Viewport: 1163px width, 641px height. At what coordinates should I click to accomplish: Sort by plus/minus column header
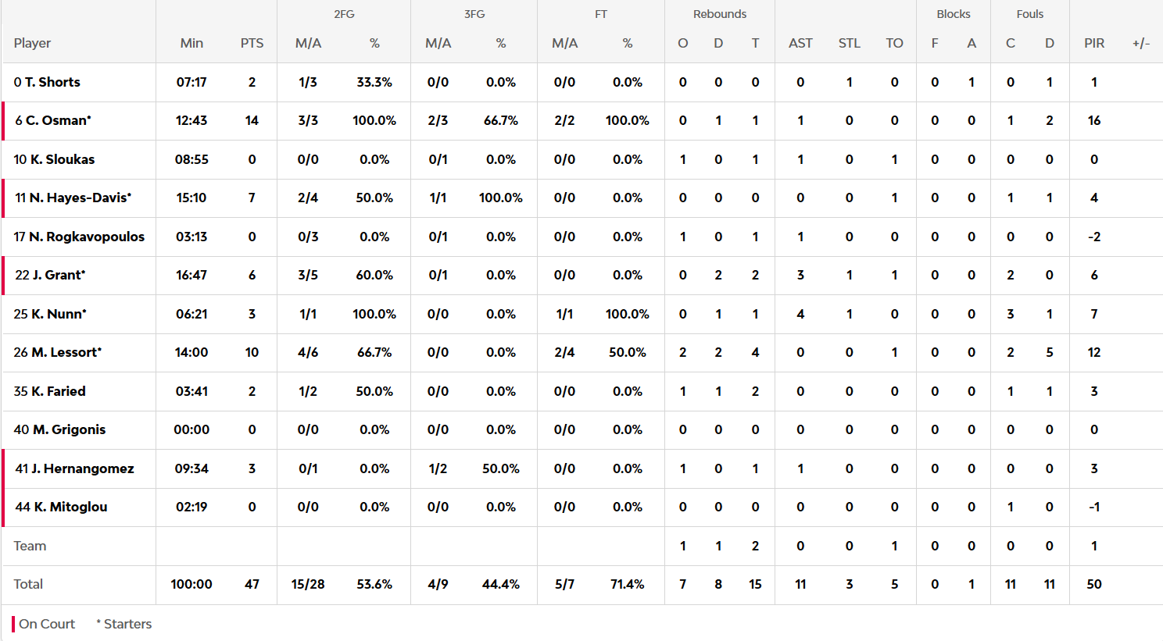click(x=1141, y=43)
